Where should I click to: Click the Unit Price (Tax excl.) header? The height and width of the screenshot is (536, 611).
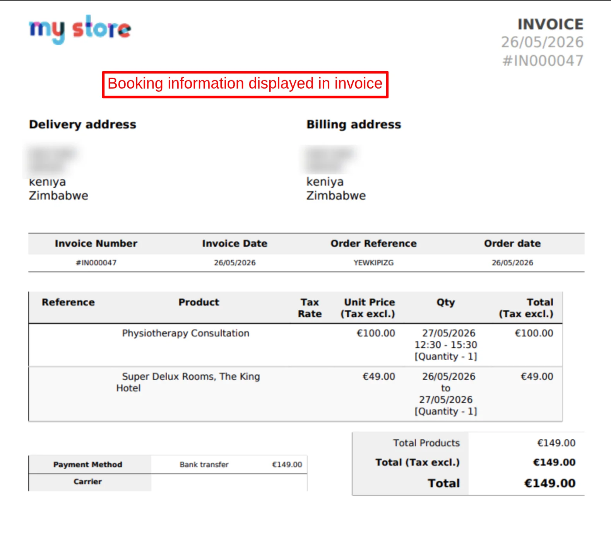(x=368, y=308)
